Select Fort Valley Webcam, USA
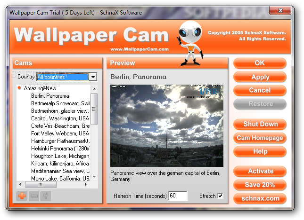Viewport: 304px width, 220px height. click(60, 134)
